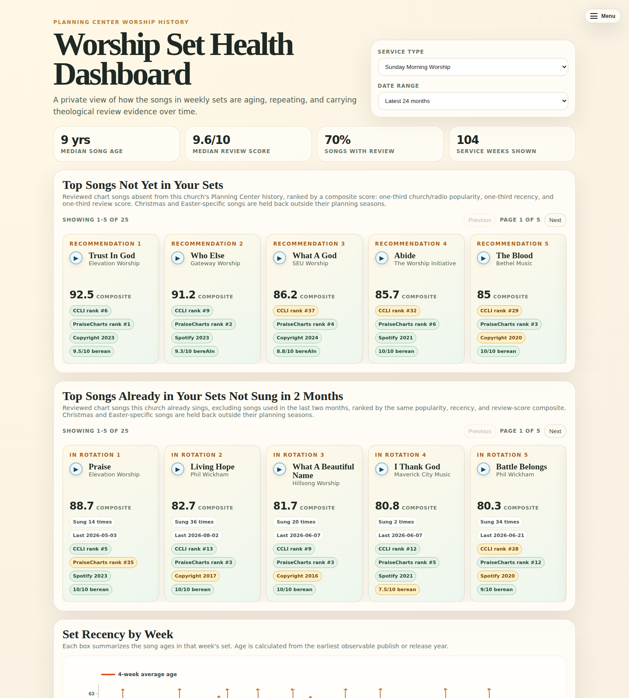Click '10/10 berean' tag on Abide card
The height and width of the screenshot is (698, 629).
pyautogui.click(x=396, y=352)
